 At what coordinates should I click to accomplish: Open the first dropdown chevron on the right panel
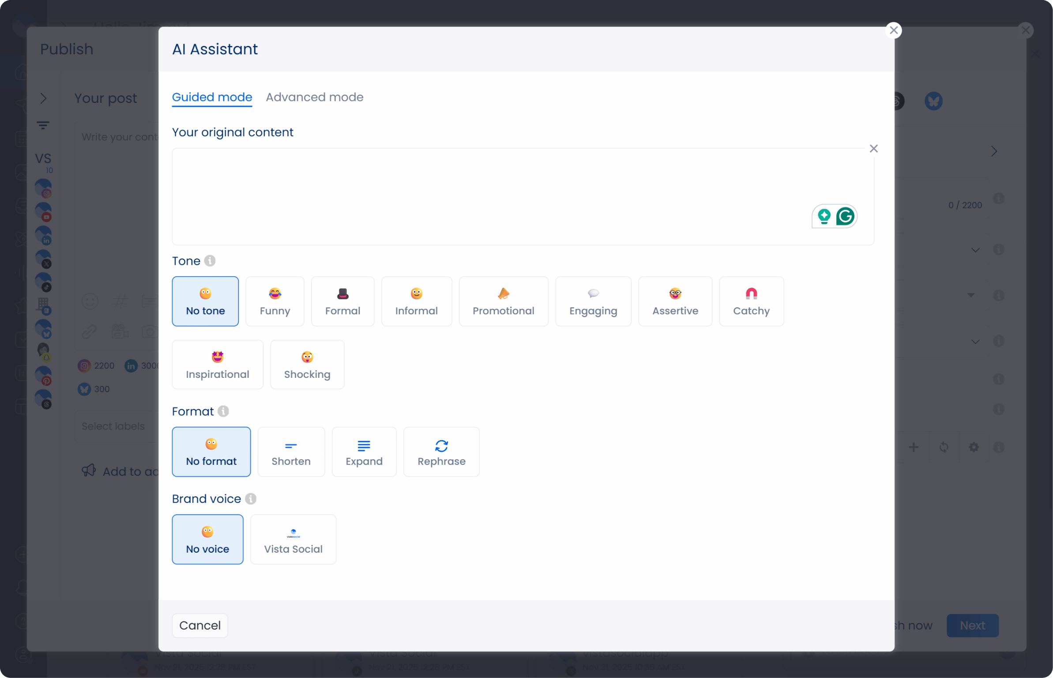pyautogui.click(x=975, y=250)
